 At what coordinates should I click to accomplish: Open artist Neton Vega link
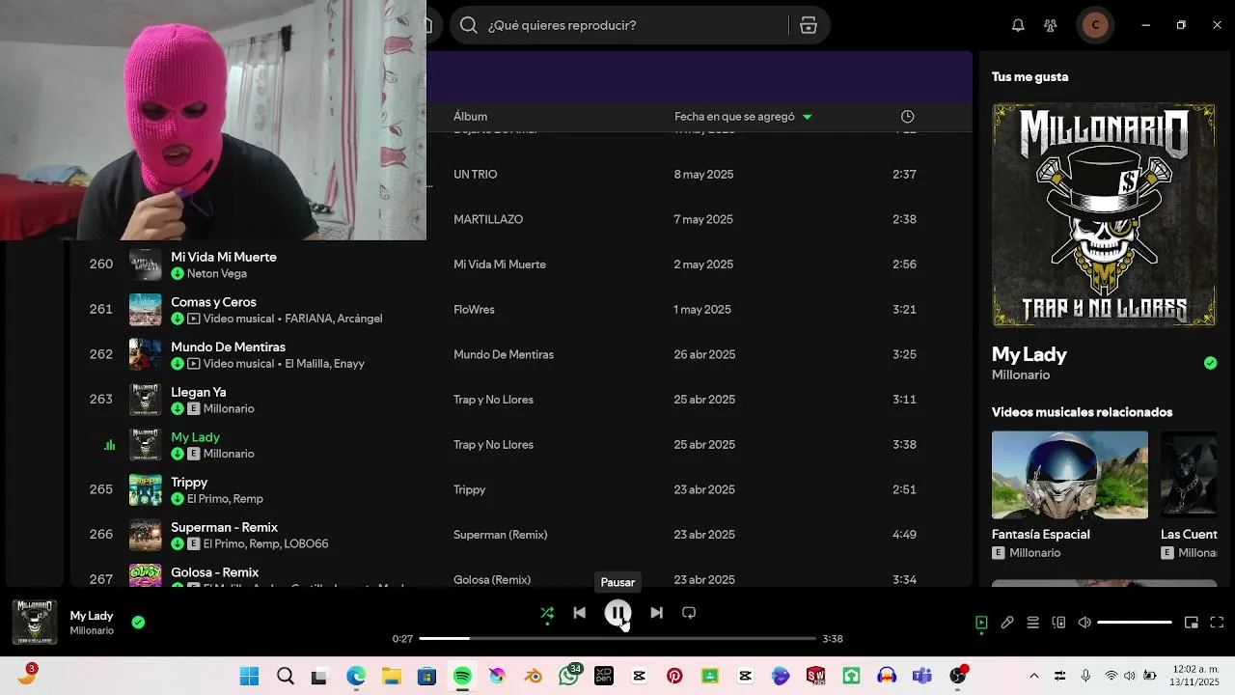pos(217,274)
